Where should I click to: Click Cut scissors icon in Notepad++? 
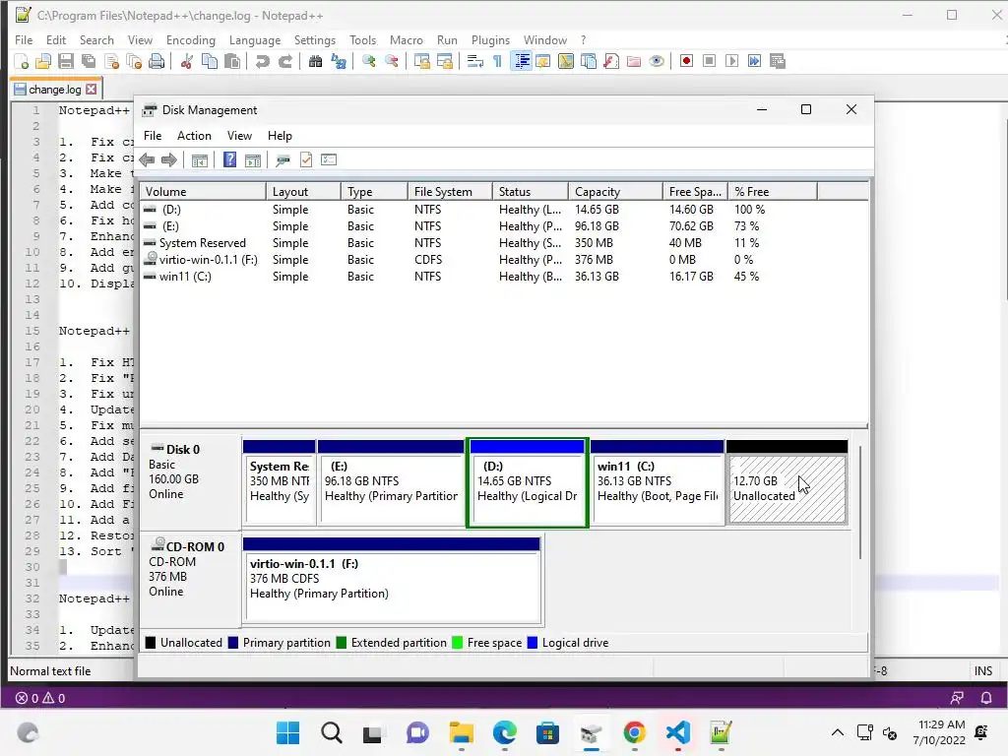point(187,62)
